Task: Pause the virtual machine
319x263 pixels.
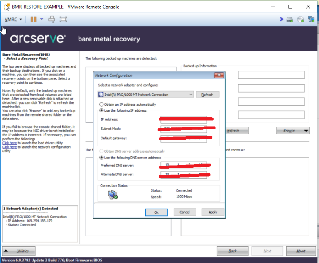Action: 33,19
